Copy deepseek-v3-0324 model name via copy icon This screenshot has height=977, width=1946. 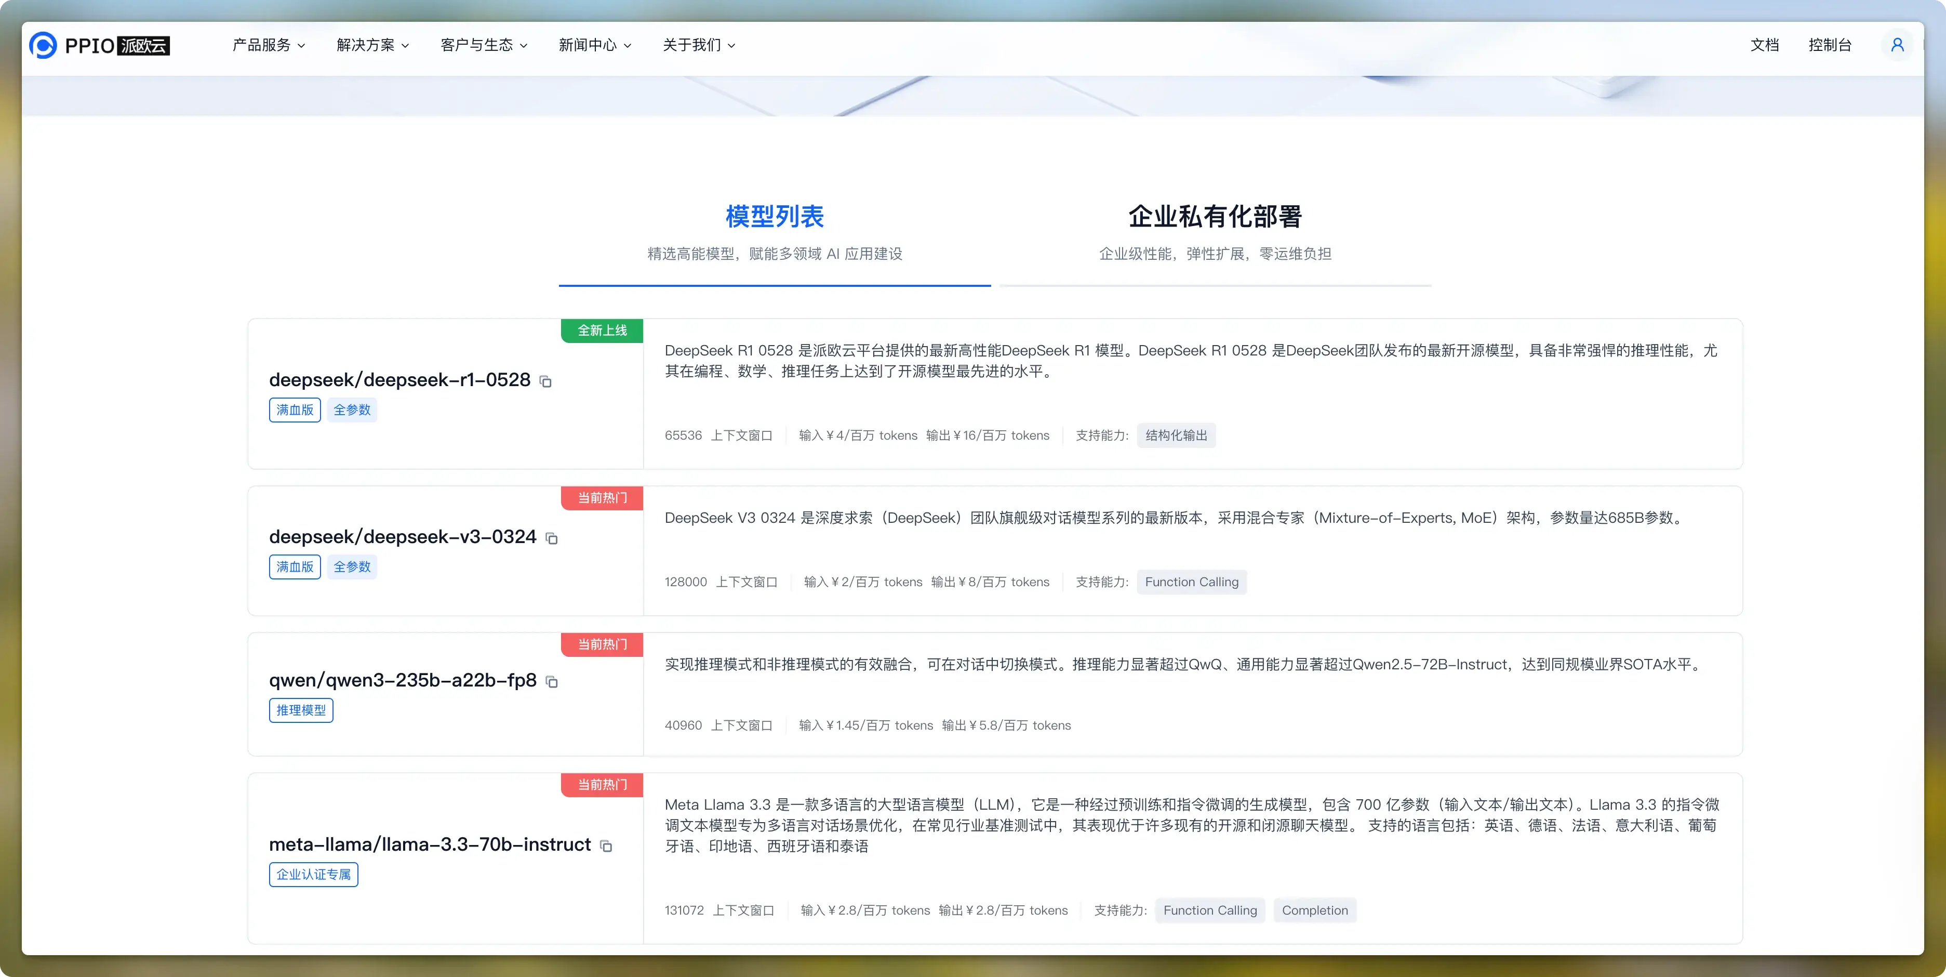coord(552,538)
